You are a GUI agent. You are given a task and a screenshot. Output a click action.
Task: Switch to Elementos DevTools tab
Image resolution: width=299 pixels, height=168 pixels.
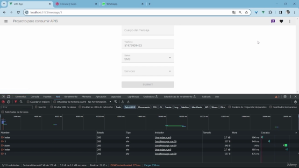(x=21, y=97)
